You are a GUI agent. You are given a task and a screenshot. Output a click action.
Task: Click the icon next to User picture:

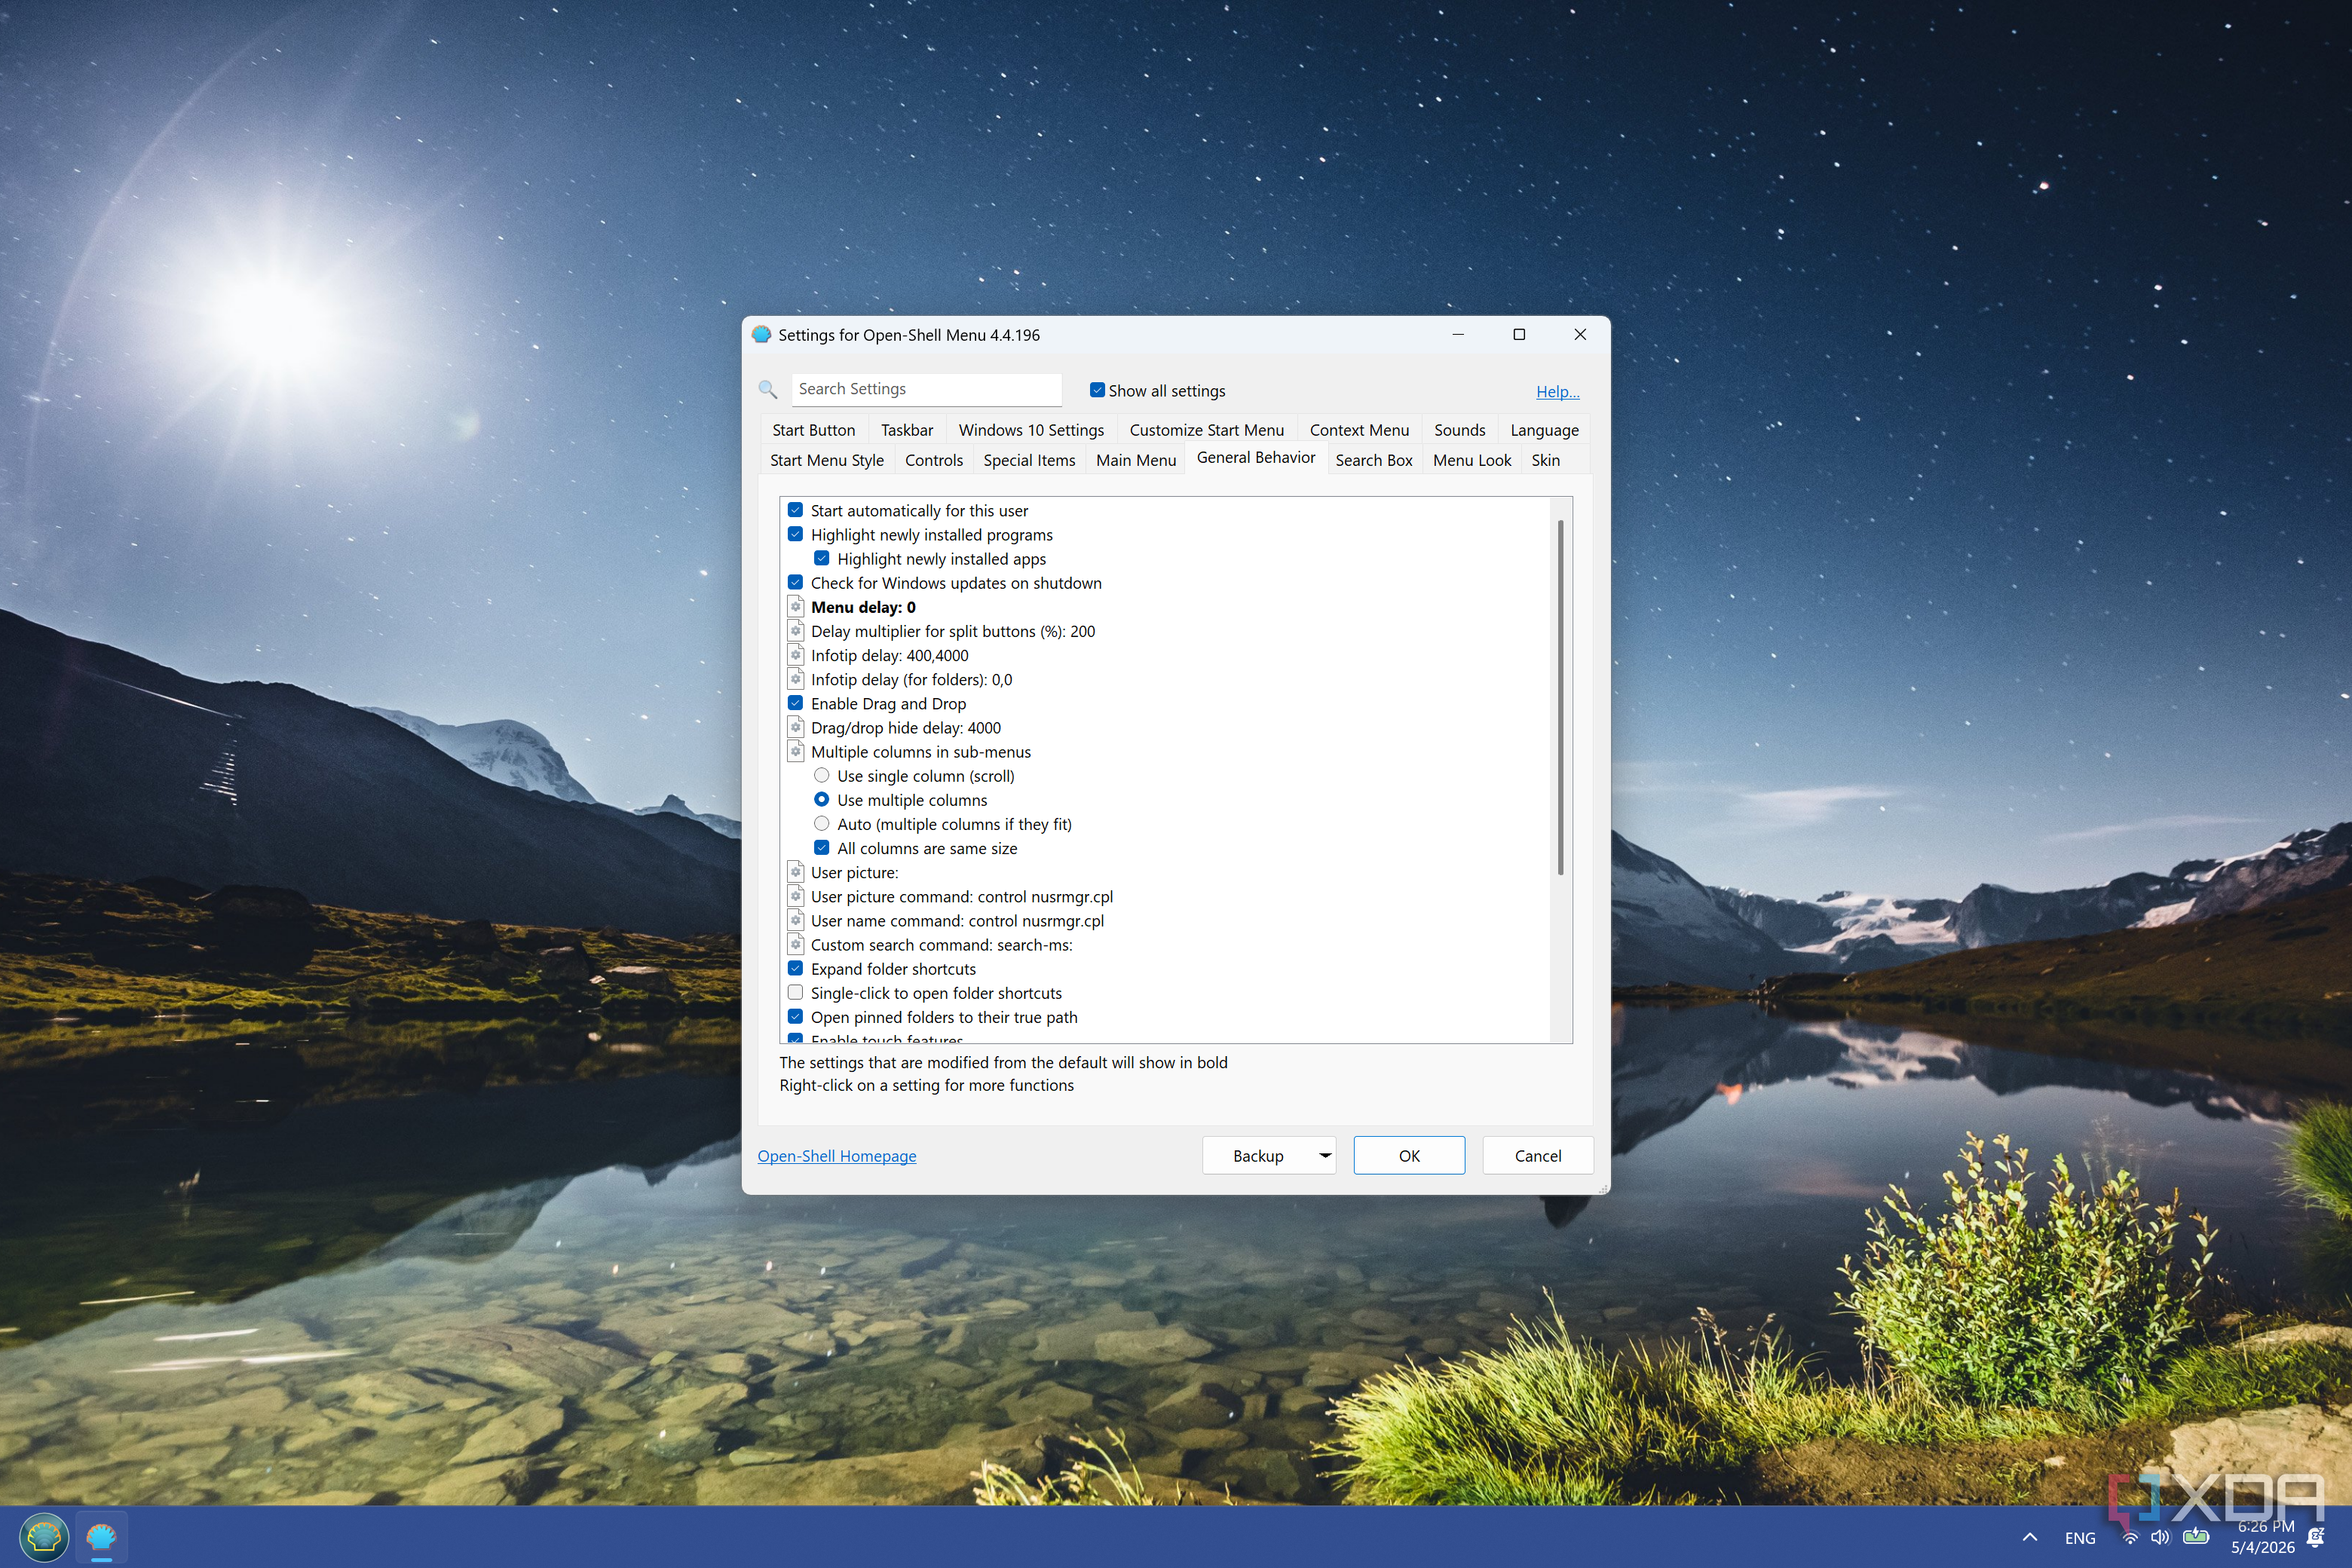796,872
